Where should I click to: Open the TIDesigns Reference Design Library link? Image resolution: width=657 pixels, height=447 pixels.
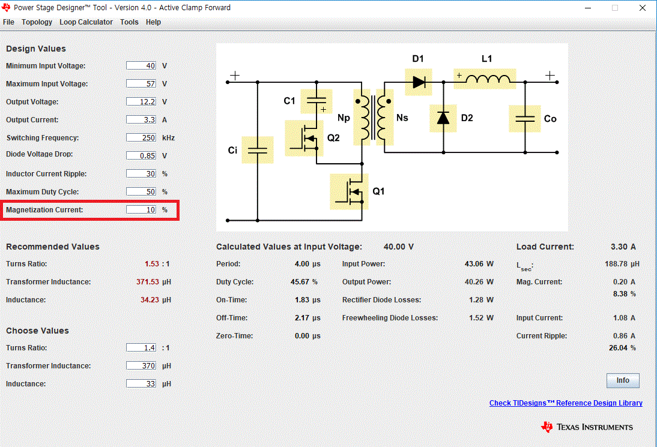pos(565,403)
